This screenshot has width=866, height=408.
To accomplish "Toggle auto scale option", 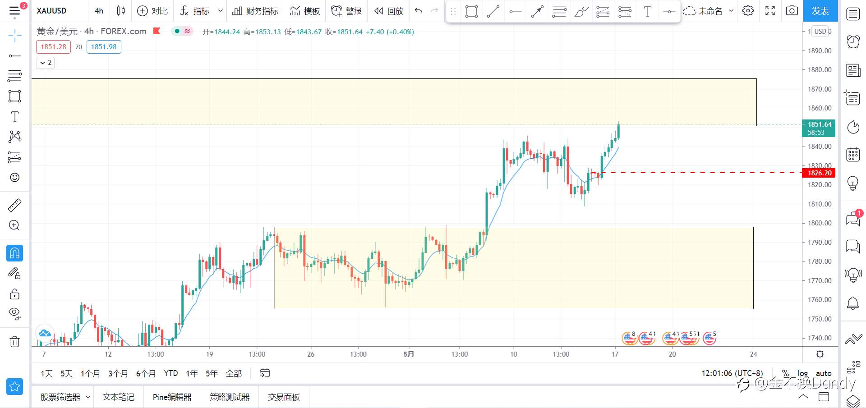I will [x=824, y=373].
